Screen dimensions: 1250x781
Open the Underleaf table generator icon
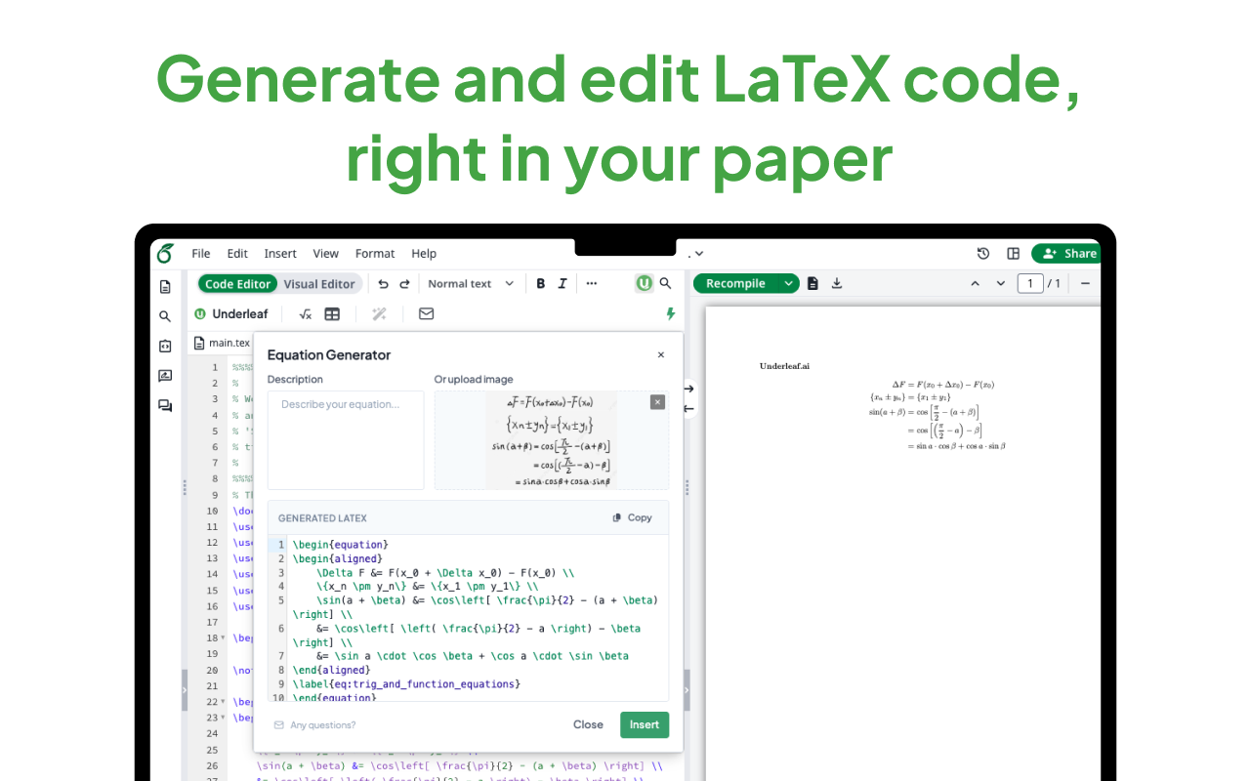332,314
